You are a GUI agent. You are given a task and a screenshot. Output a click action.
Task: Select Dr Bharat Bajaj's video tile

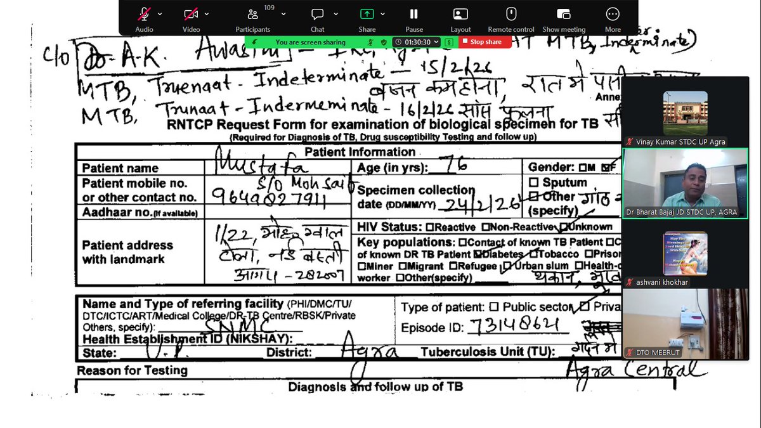(685, 184)
